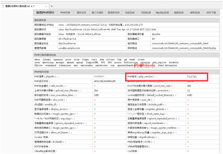
Task: Click the safe_mode cross mark
Action: click(95, 86)
